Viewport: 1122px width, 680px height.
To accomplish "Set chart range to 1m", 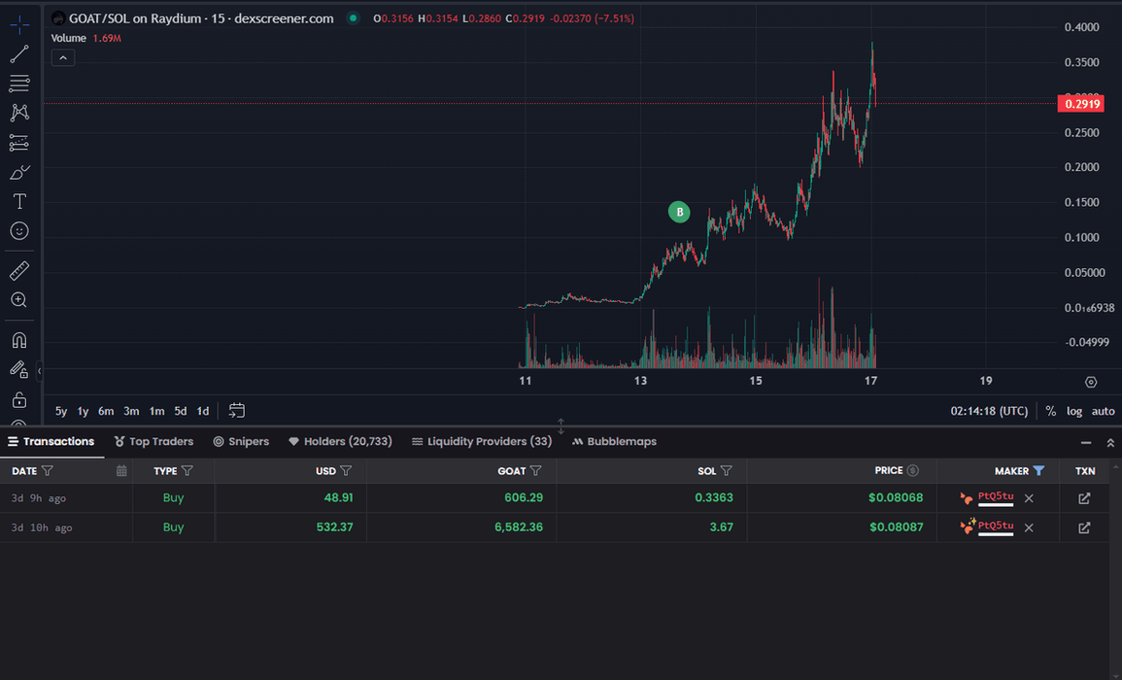I will click(156, 411).
